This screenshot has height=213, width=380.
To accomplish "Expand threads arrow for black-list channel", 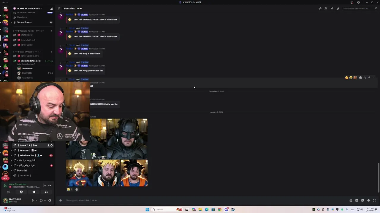I will (x=11, y=170).
